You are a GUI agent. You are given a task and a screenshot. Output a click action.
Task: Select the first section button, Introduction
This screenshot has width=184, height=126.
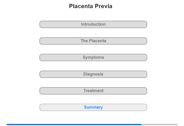point(93,24)
